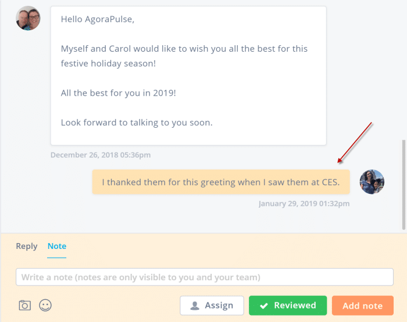Image resolution: width=407 pixels, height=322 pixels.
Task: Click the camera icon to attach a photo
Action: [25, 305]
